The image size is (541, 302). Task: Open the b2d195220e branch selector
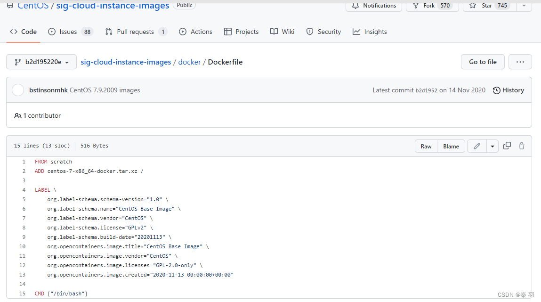pos(41,62)
